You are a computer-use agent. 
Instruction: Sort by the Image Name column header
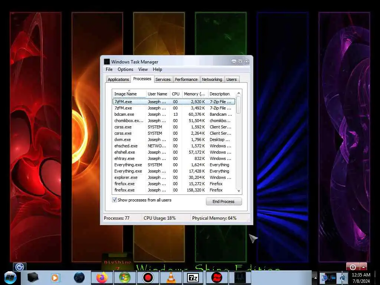point(129,94)
